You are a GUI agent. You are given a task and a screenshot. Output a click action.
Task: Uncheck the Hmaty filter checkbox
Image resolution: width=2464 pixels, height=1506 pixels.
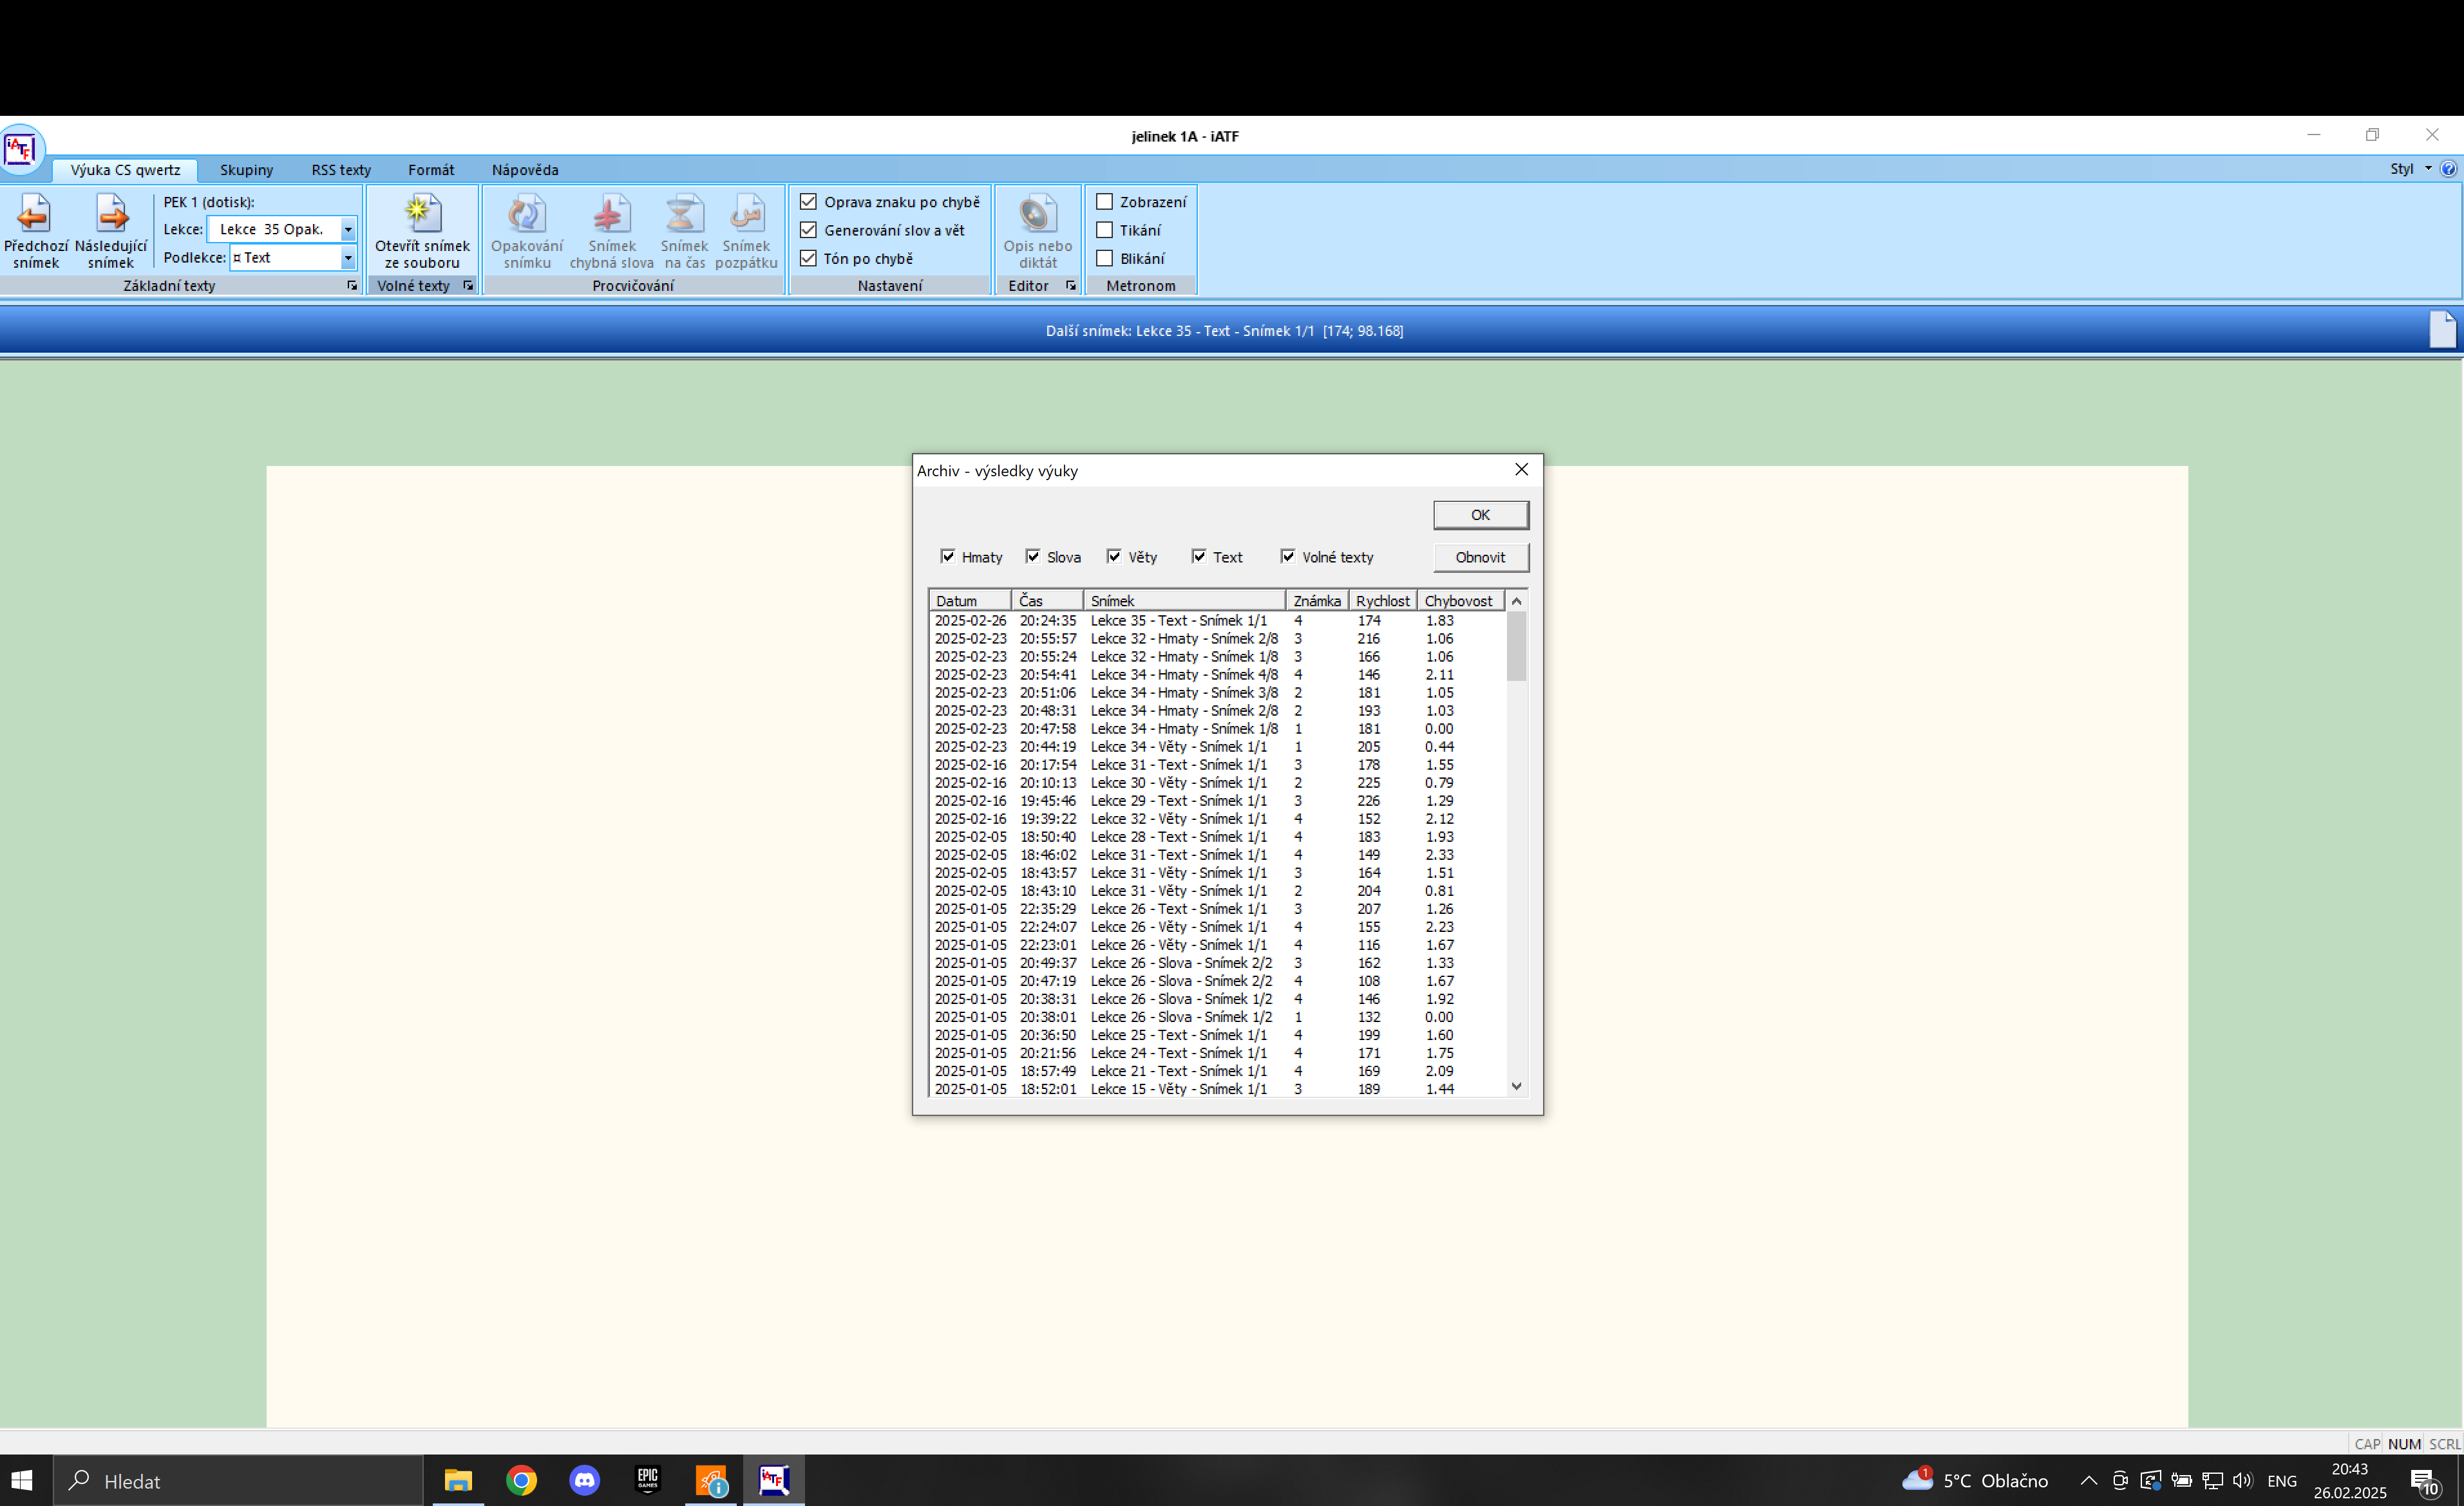click(x=947, y=557)
